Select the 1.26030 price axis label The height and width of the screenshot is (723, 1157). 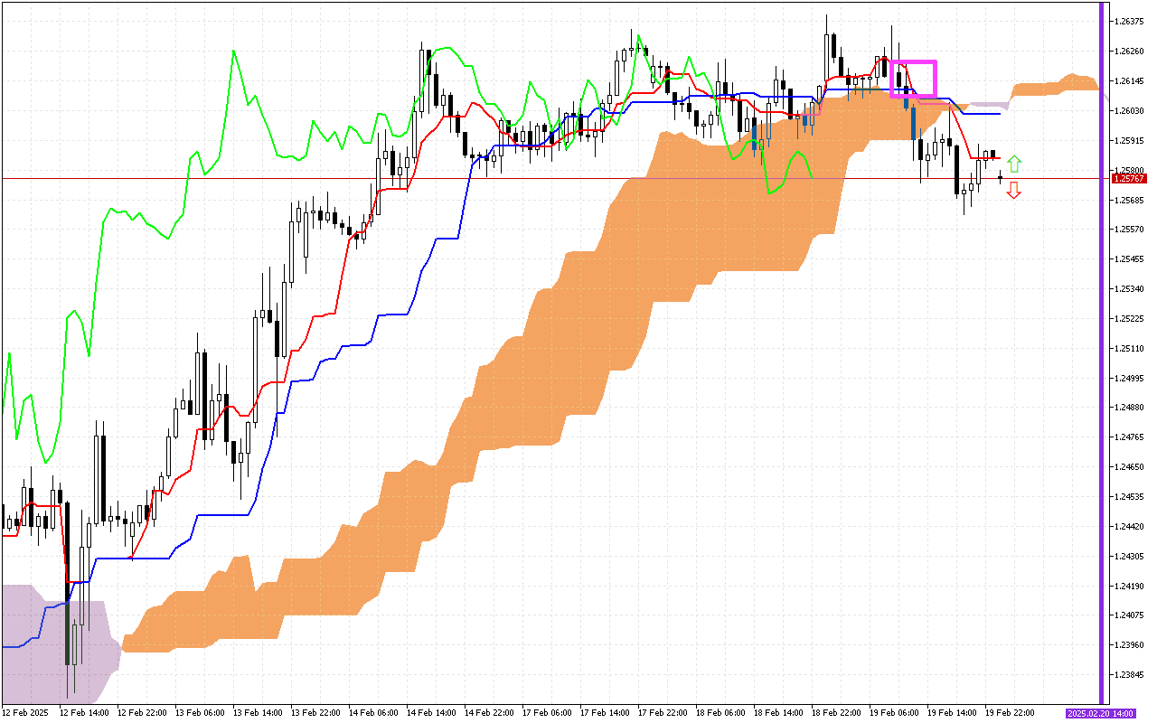click(1130, 110)
